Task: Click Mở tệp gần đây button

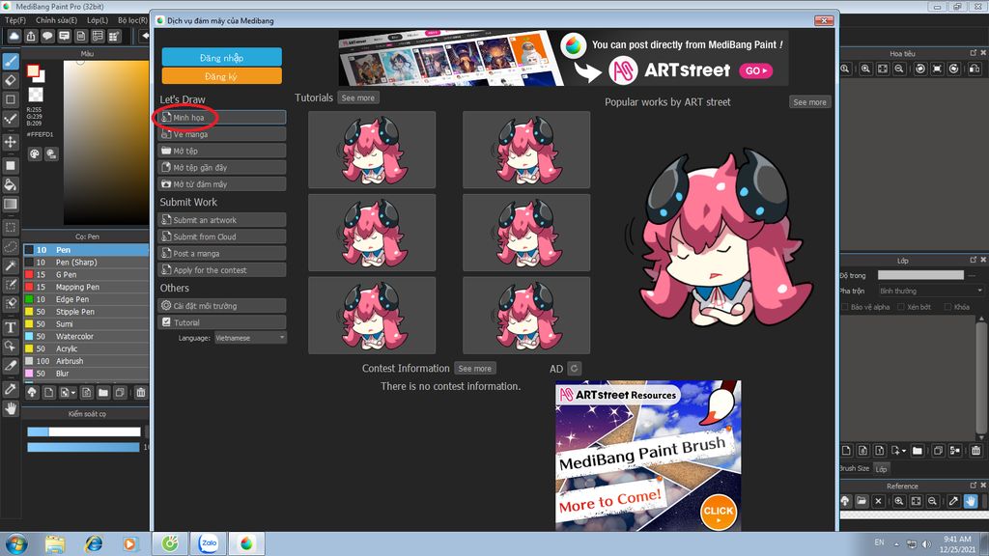Action: [221, 168]
